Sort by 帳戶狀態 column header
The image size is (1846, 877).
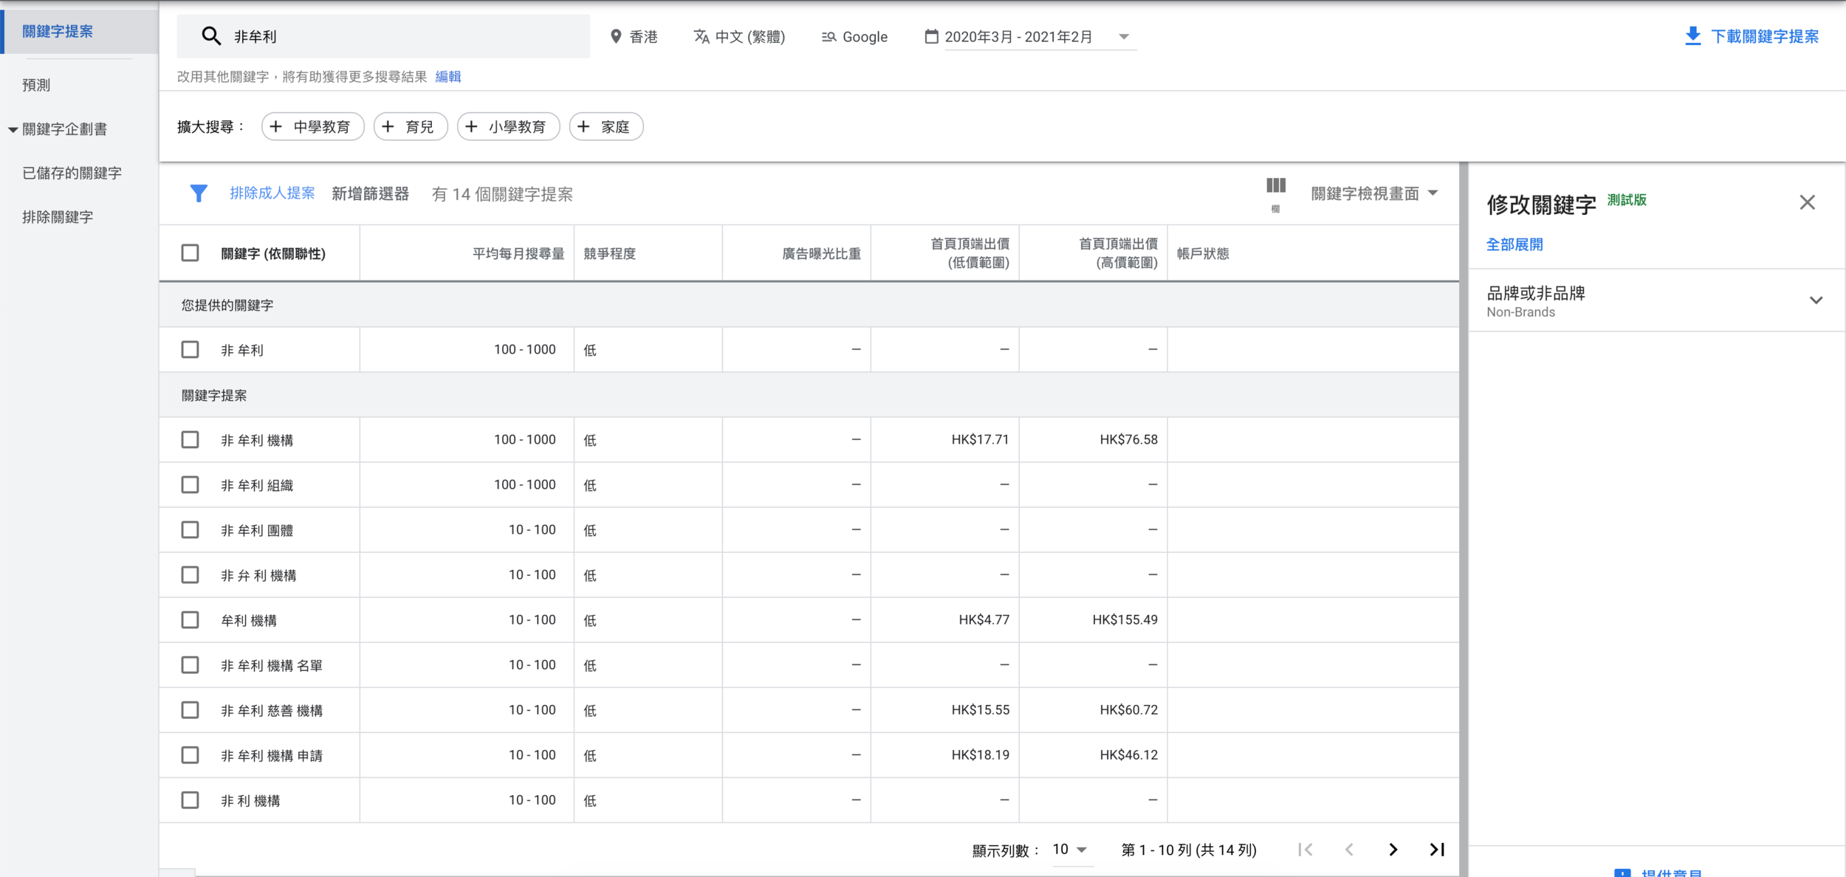point(1203,254)
